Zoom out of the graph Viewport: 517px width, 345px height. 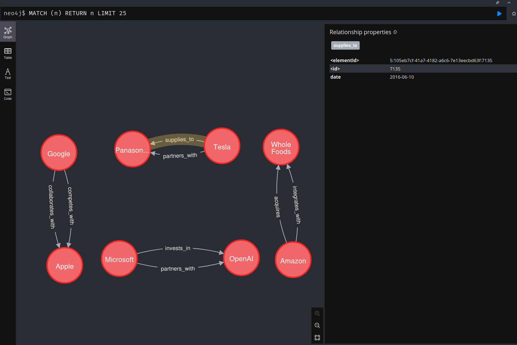click(317, 325)
